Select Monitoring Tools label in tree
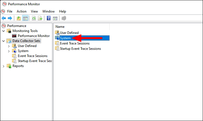 (25, 31)
